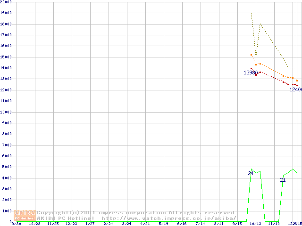Click the 10/13 date on the x-axis

[x=256, y=224]
